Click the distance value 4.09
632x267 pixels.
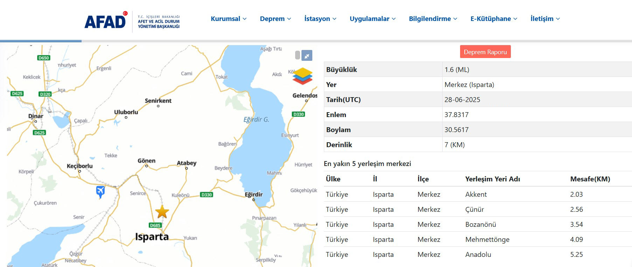pos(577,239)
